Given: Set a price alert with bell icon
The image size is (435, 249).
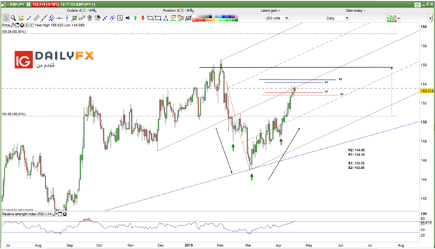Looking at the screenshot, I should click(21, 18).
